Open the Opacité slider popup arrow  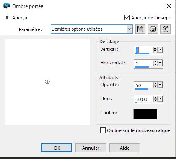160,85
